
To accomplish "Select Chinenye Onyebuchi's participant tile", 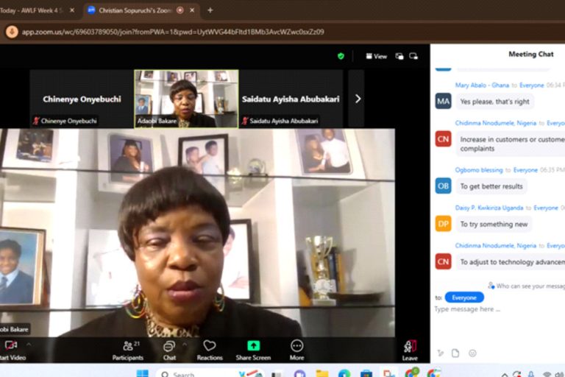I will (82, 99).
